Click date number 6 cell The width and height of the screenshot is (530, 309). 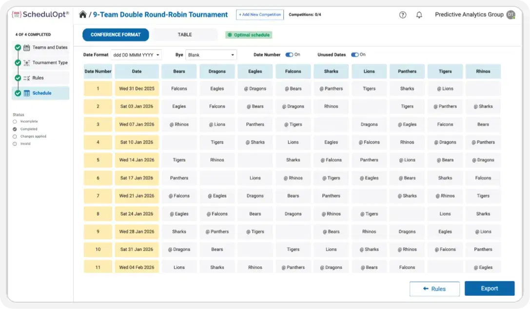[x=98, y=178]
